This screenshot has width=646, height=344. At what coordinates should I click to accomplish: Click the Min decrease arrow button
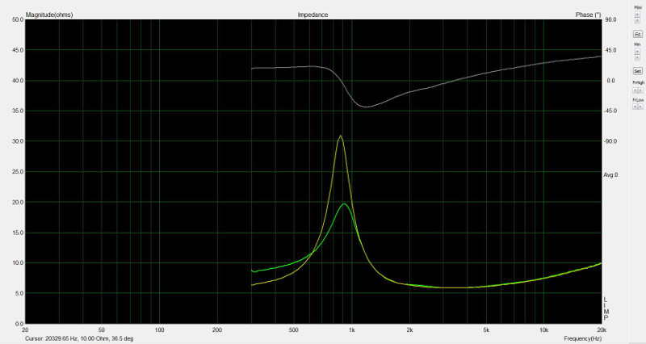tap(637, 57)
